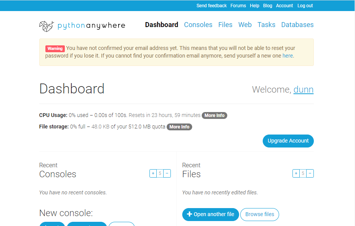Open the dunn username link
Viewport: 355px width, 226px height.
tap(304, 90)
